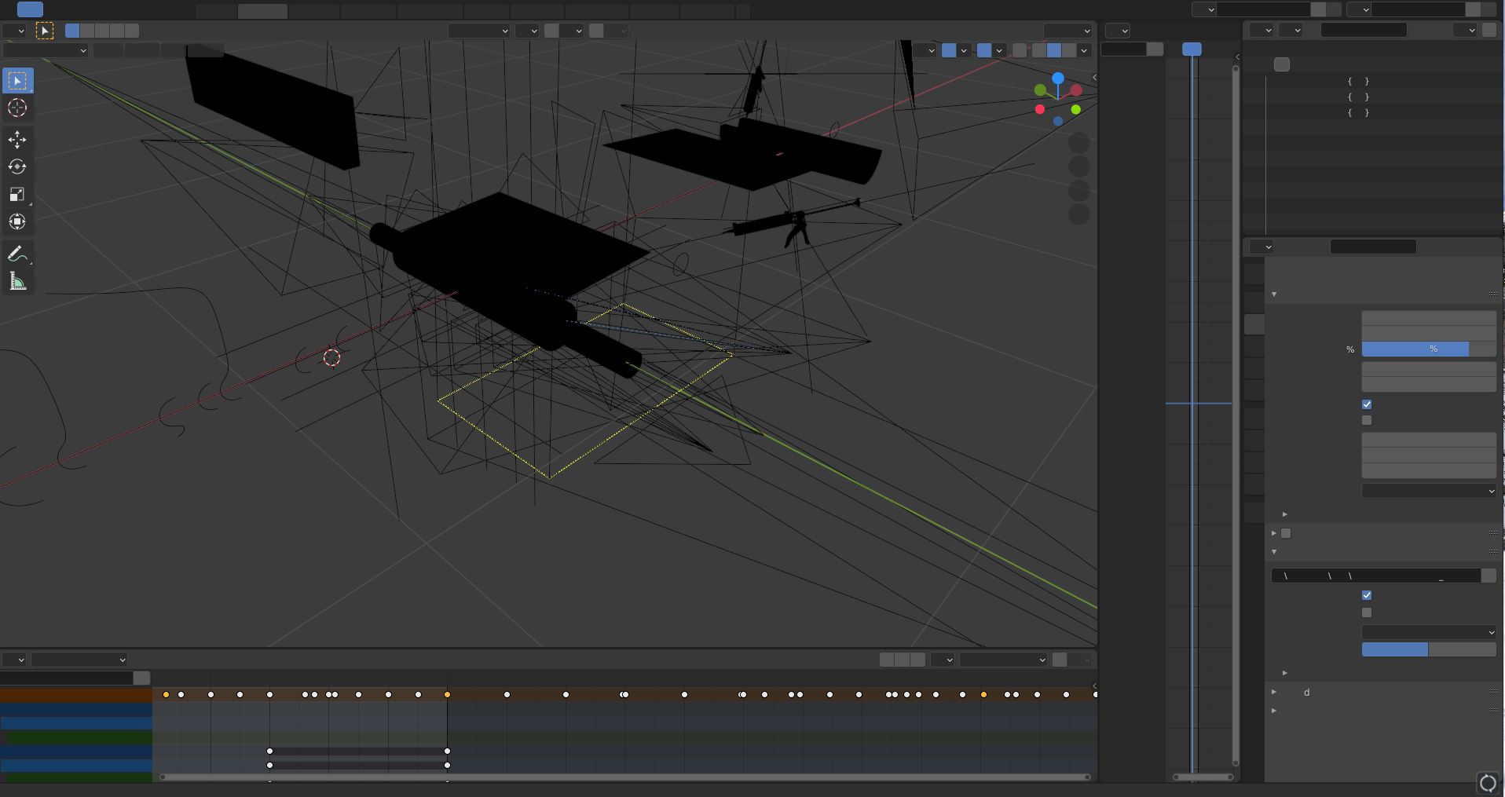Screen dimensions: 1505x797
Task: Select the active solid viewport shading button
Action: [1054, 50]
